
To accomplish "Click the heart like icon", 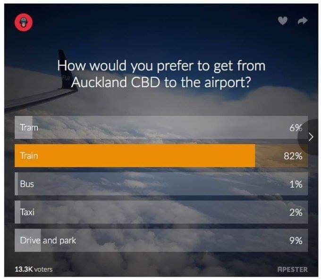I will click(283, 21).
